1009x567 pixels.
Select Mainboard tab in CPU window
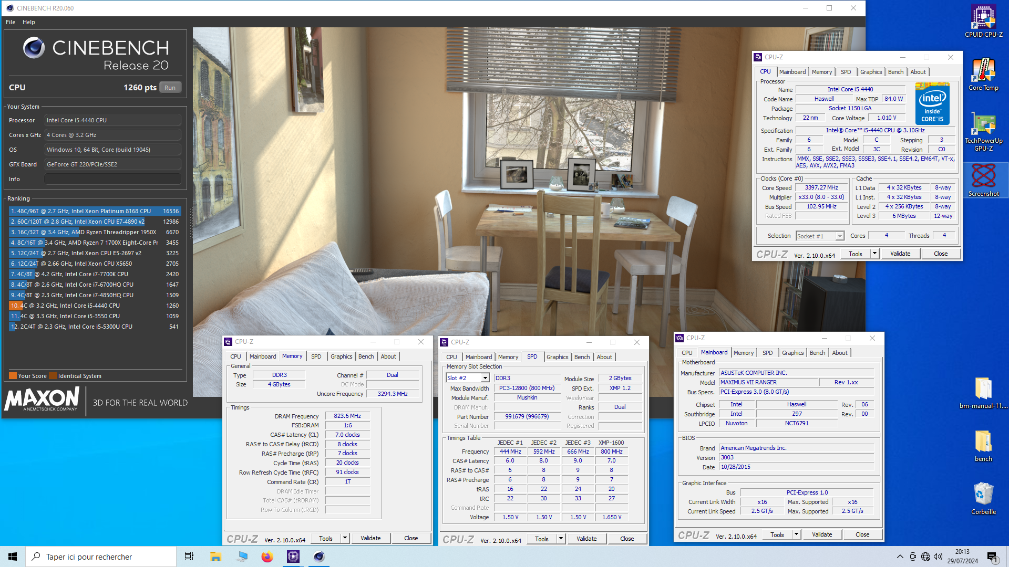click(792, 72)
